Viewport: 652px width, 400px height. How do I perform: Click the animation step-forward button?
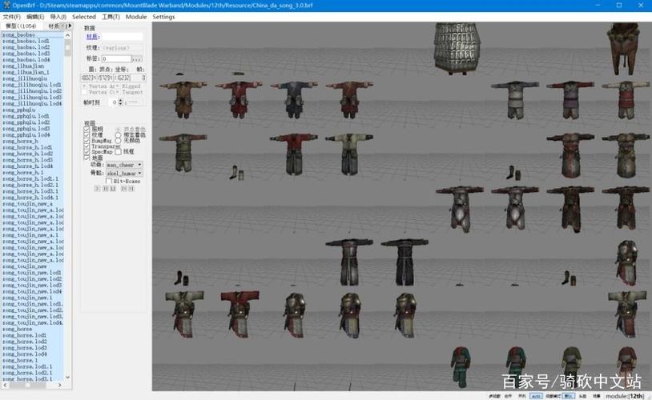(x=131, y=189)
